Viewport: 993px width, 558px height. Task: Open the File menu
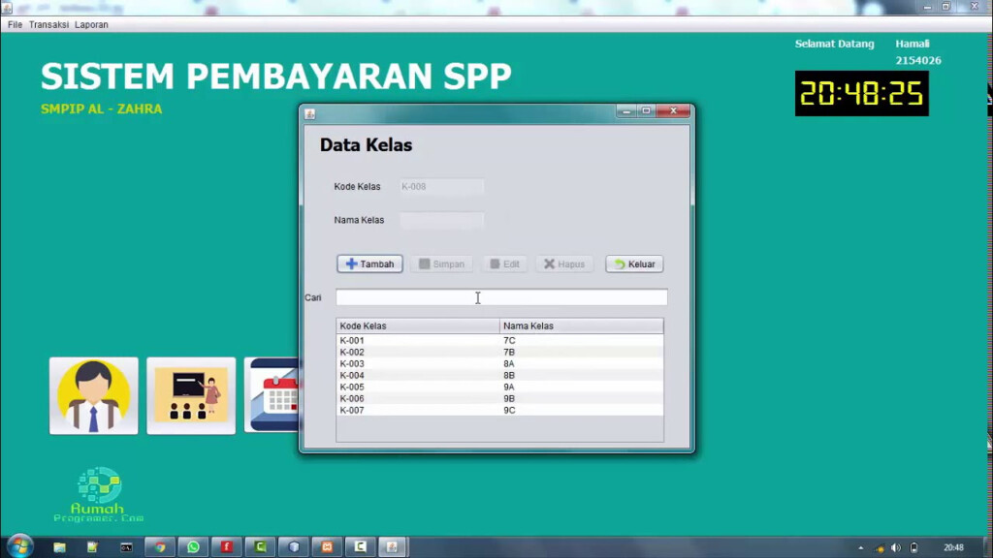click(16, 24)
